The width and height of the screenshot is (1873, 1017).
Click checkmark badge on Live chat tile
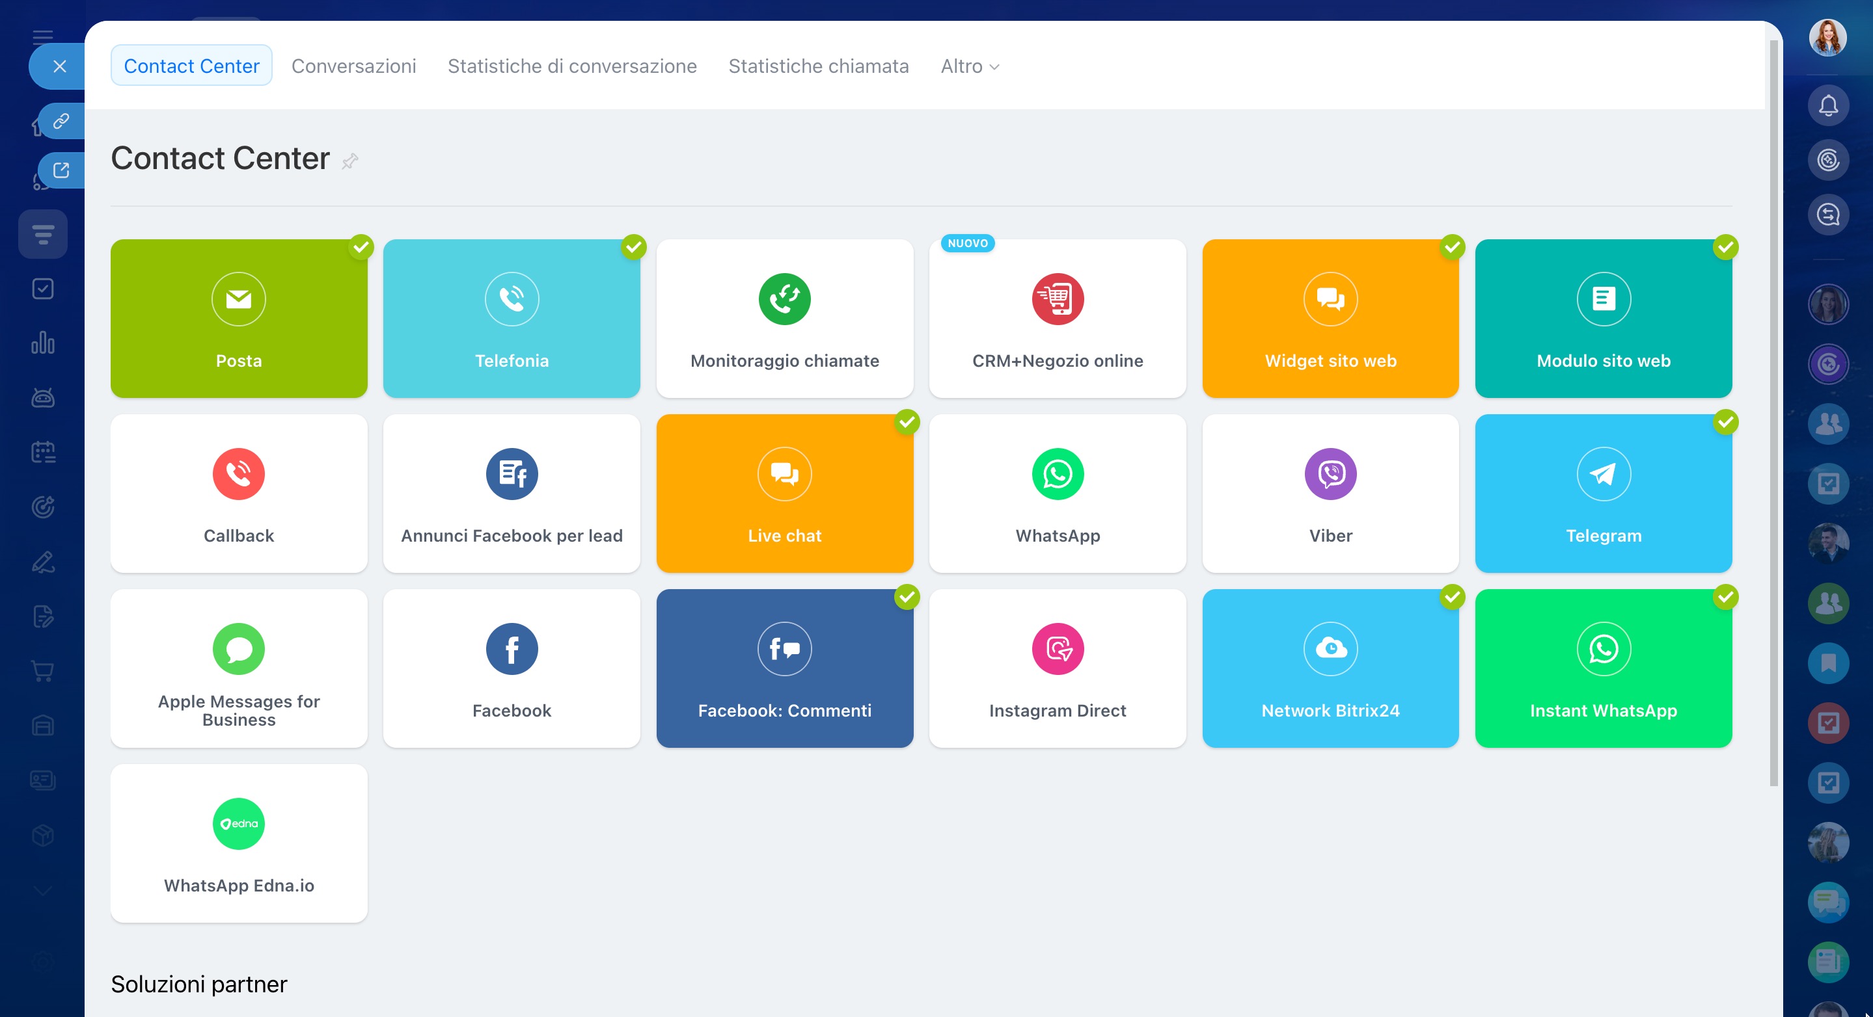pyautogui.click(x=907, y=422)
